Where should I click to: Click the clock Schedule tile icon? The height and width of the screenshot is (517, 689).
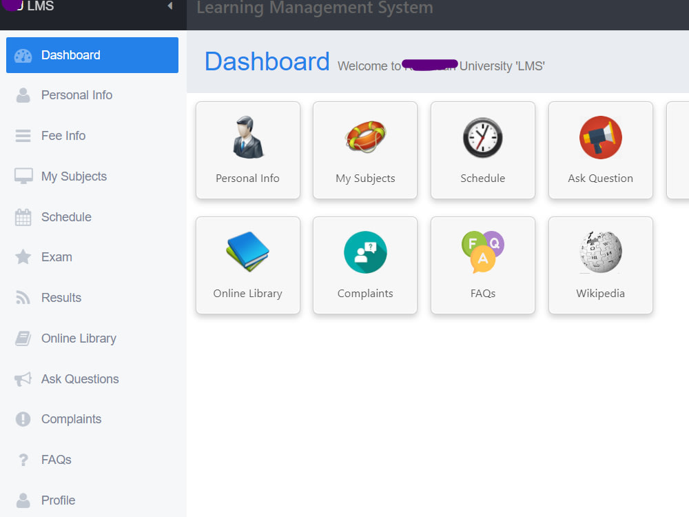click(x=482, y=138)
